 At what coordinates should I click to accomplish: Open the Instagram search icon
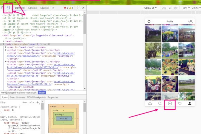[x=160, y=104]
